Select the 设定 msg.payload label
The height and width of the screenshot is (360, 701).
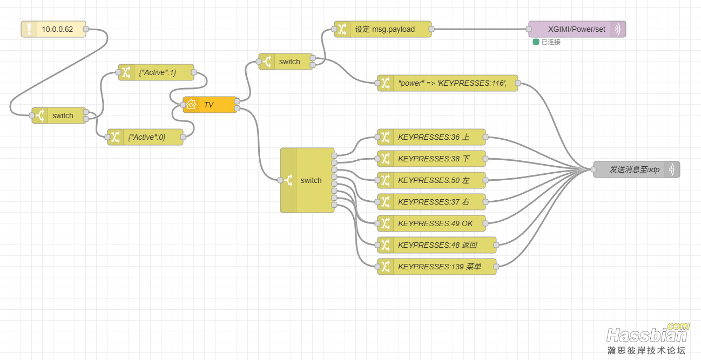point(385,29)
